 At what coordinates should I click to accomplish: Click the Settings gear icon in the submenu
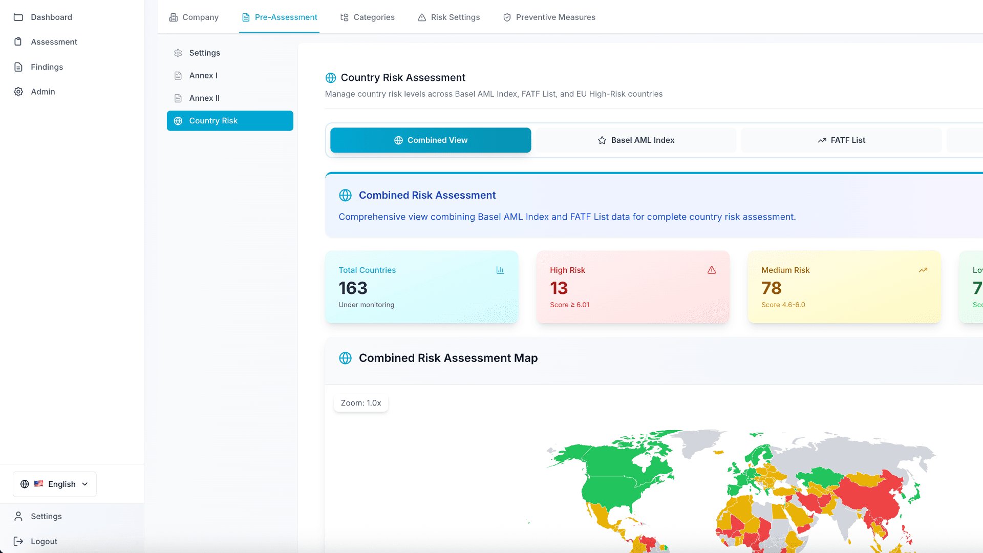point(178,53)
